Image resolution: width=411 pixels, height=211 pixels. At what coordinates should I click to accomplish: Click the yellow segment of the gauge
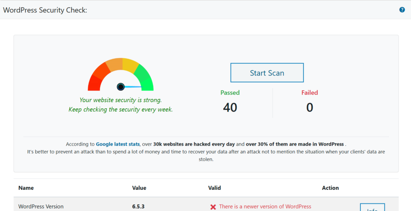(130, 65)
